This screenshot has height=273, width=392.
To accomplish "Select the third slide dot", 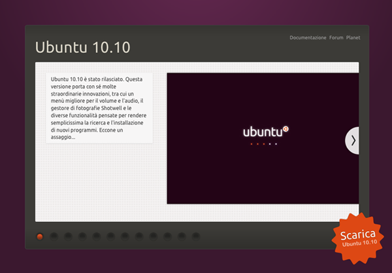I will click(x=68, y=236).
